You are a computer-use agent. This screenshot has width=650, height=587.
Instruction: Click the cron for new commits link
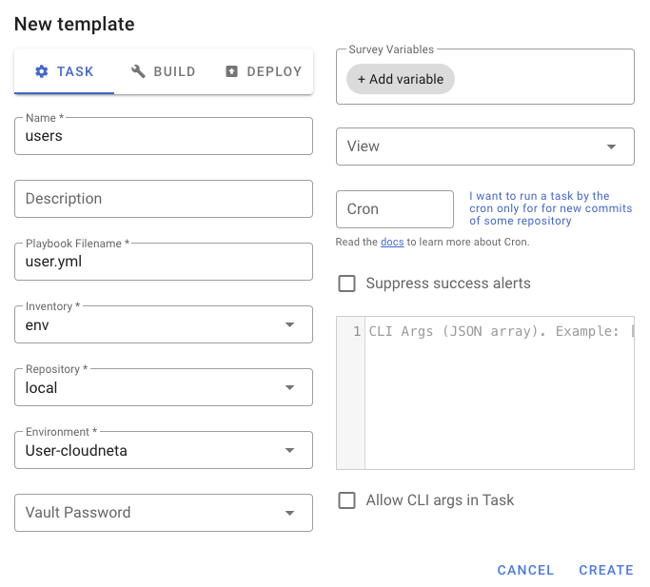(x=550, y=208)
